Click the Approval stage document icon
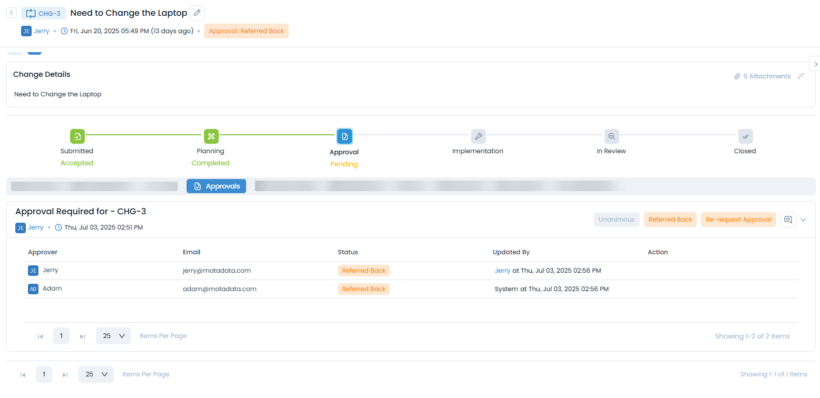Image resolution: width=820 pixels, height=398 pixels. point(344,136)
